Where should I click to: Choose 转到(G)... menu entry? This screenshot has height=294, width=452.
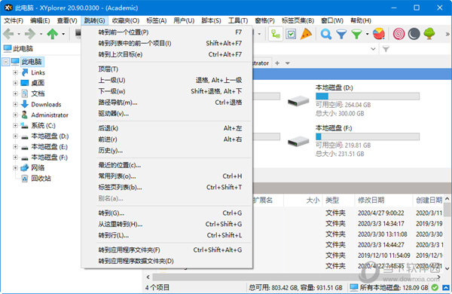click(167, 213)
